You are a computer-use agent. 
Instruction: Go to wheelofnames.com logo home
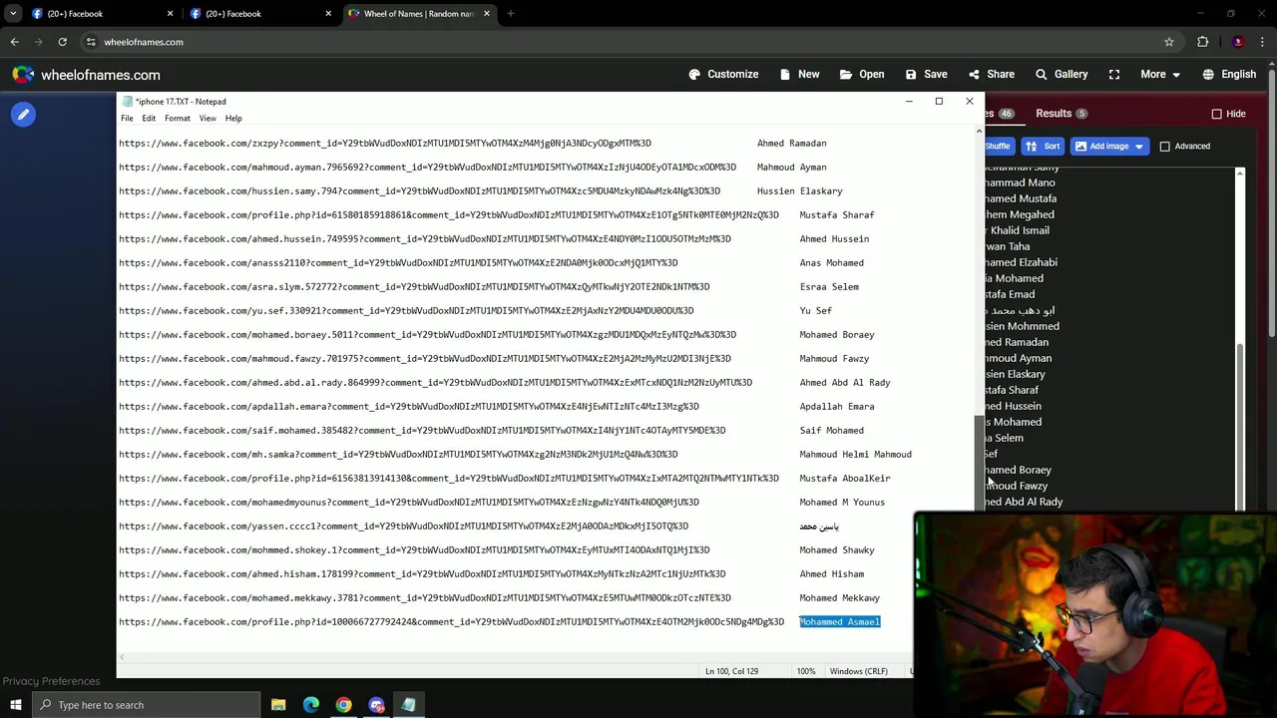point(87,75)
